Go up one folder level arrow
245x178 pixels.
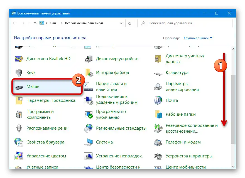click(35, 23)
